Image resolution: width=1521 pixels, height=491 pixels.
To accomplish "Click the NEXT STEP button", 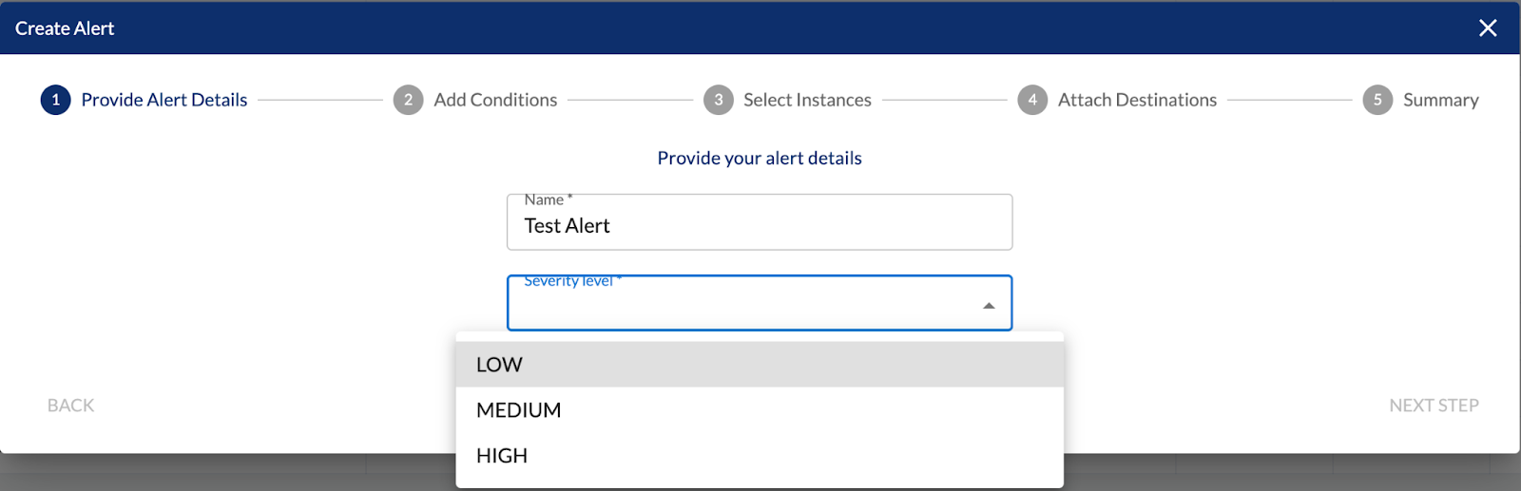I will (x=1434, y=406).
